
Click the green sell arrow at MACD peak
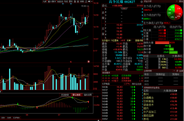tap(72, 97)
